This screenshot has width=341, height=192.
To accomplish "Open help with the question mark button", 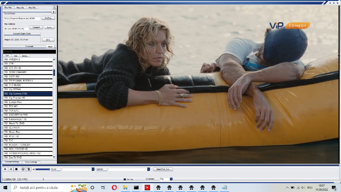I will pyautogui.click(x=53, y=12).
